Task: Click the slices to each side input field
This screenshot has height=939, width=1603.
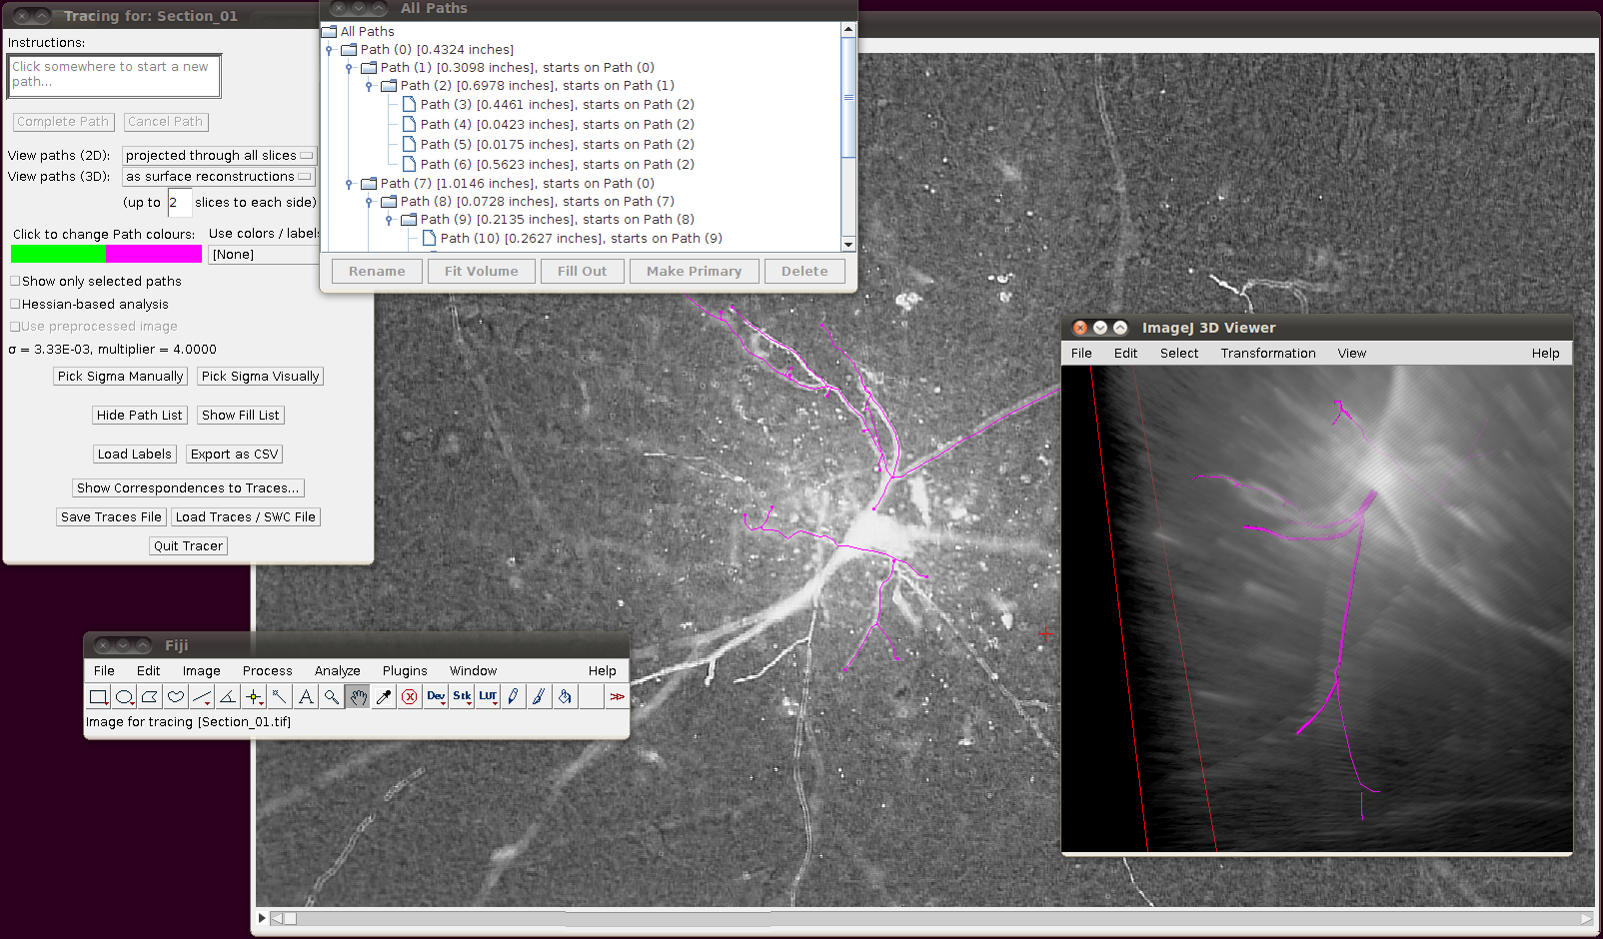Action: coord(179,202)
